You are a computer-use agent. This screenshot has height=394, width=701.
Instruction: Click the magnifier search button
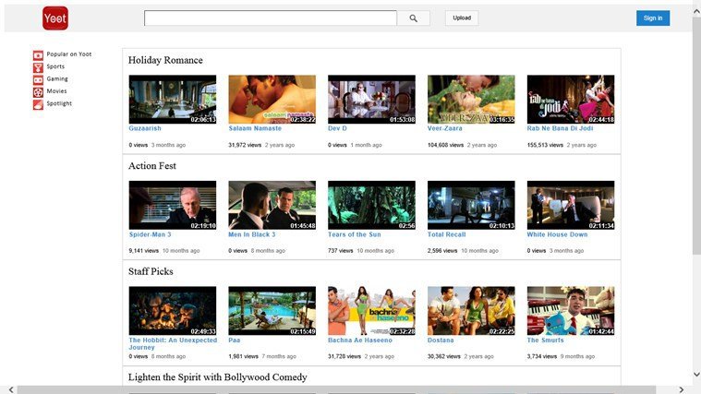click(414, 18)
